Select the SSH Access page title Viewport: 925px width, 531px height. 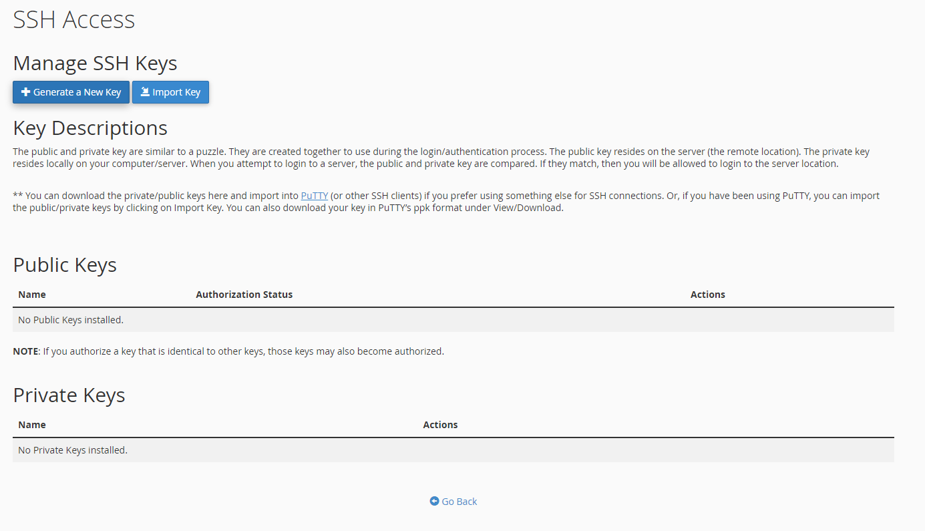(74, 19)
